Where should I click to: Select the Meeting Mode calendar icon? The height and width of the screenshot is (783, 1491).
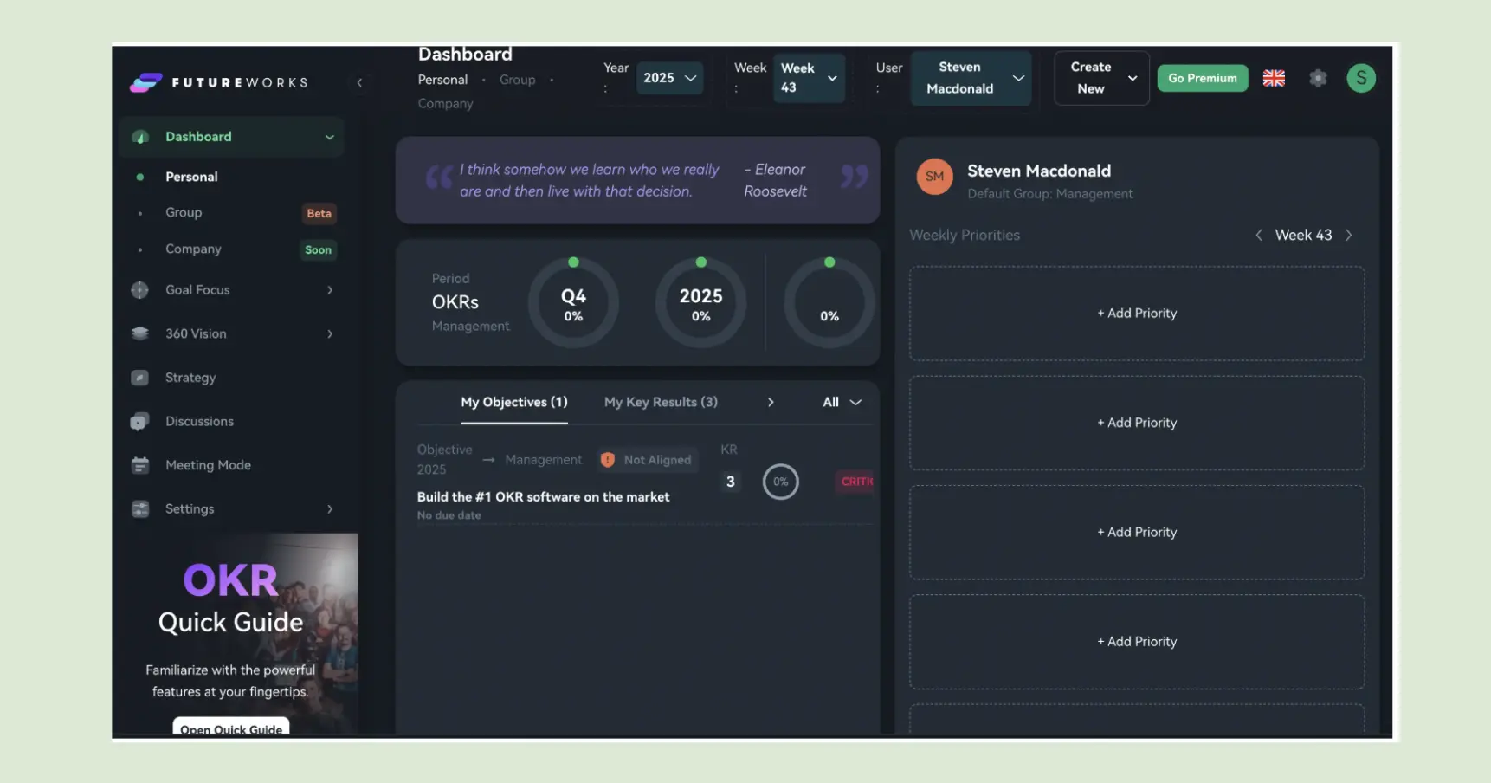tap(139, 465)
